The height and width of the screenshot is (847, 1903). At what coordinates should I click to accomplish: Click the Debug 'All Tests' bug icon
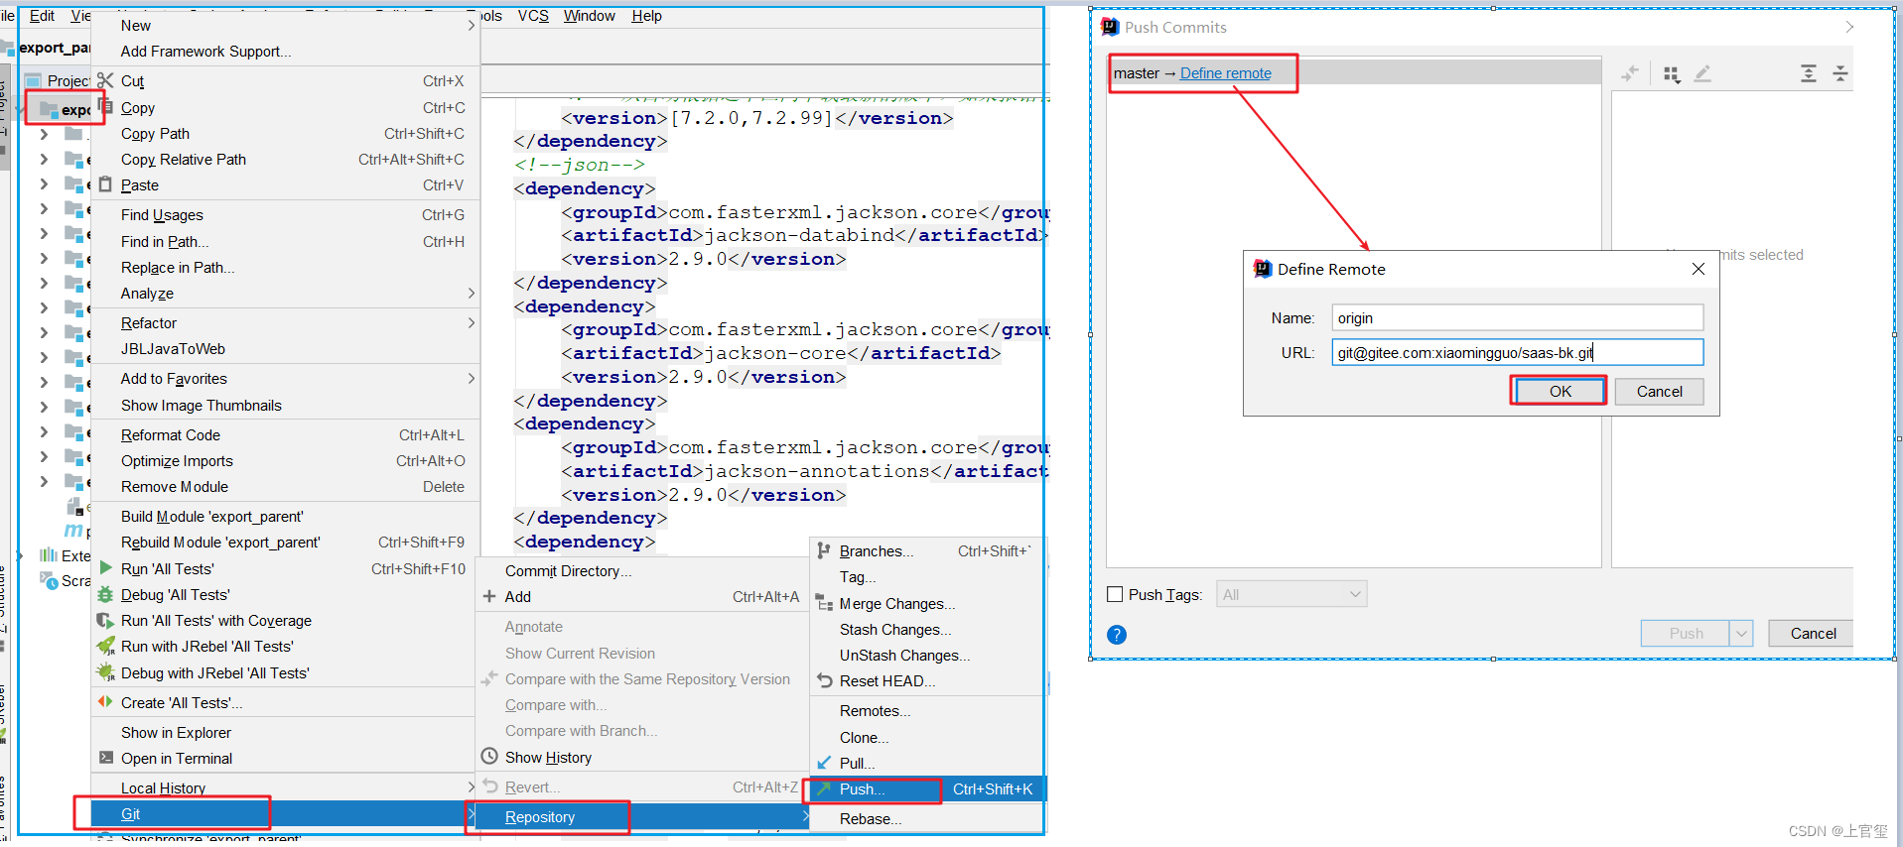[105, 594]
